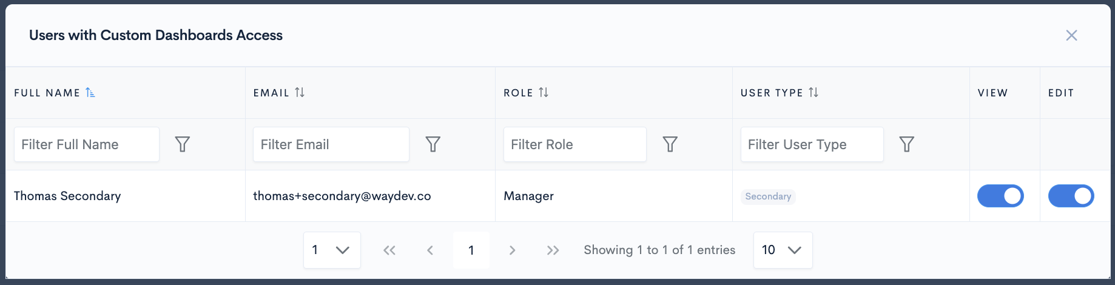Go to the next page
This screenshot has height=285, width=1115.
coord(512,250)
